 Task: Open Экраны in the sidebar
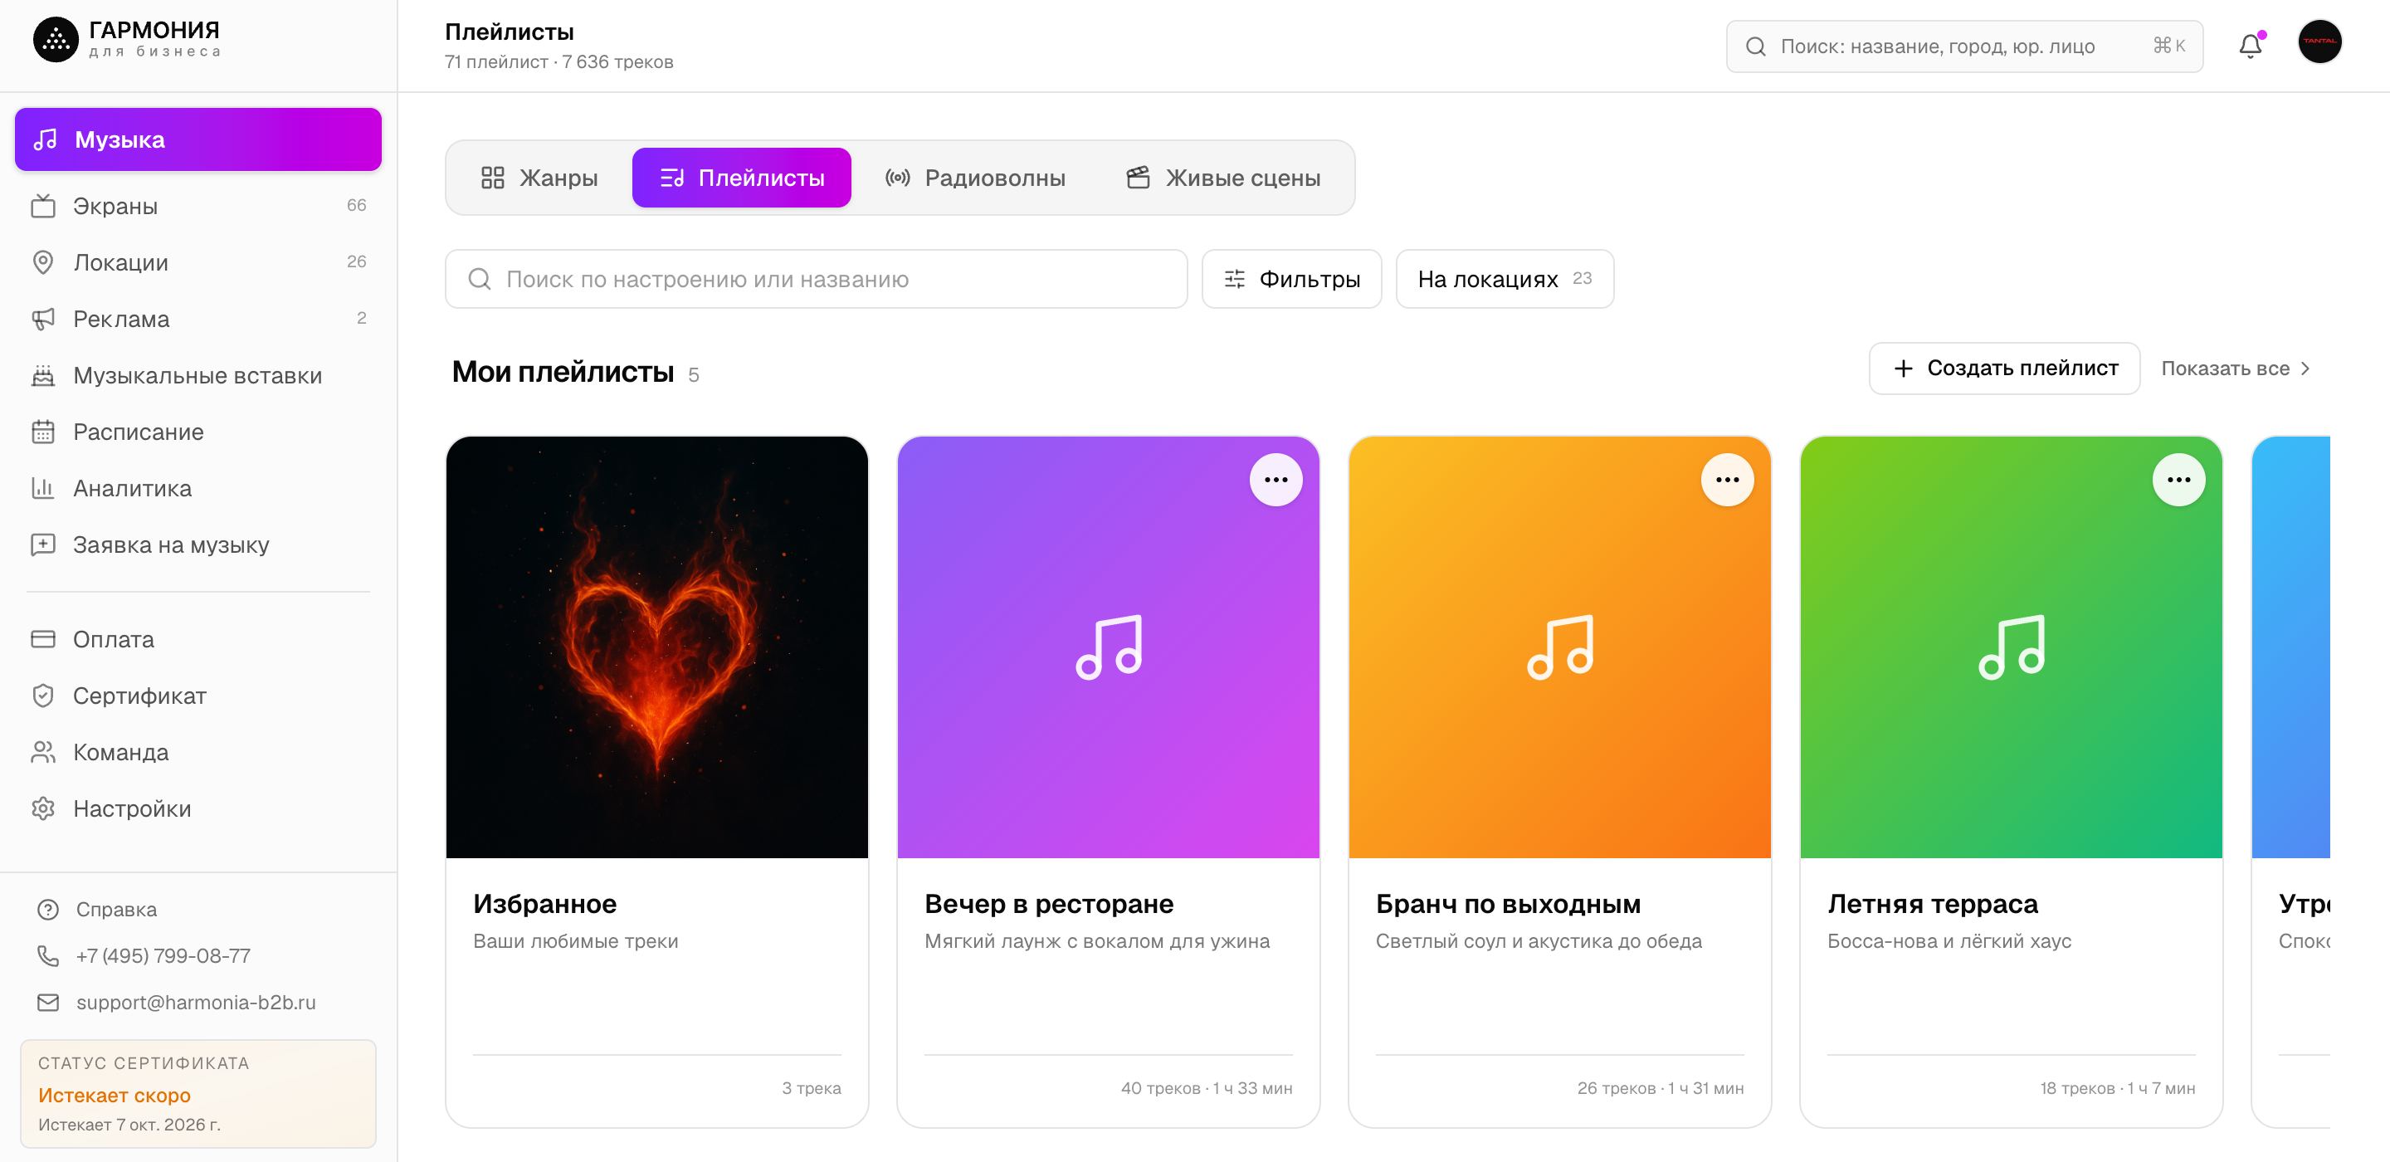tap(198, 206)
